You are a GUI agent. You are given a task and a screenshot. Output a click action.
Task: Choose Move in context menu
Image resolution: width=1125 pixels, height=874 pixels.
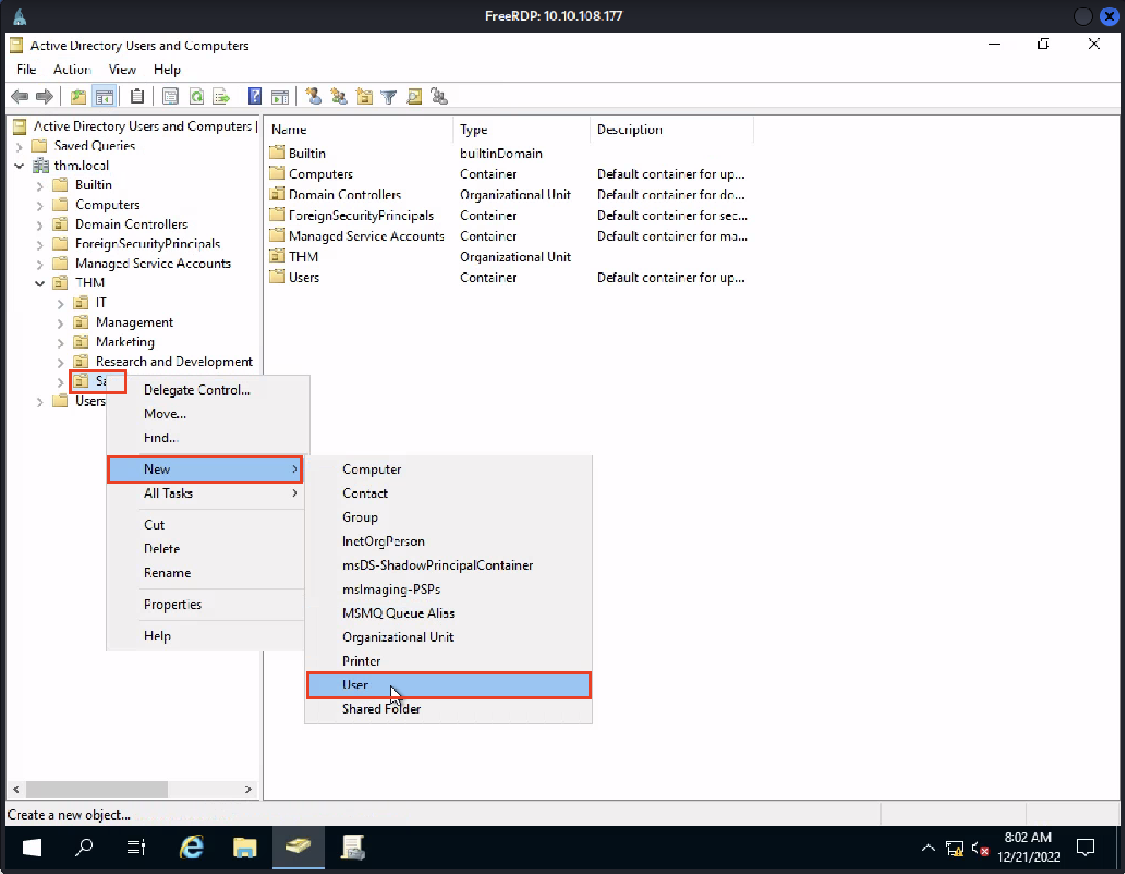208,414
